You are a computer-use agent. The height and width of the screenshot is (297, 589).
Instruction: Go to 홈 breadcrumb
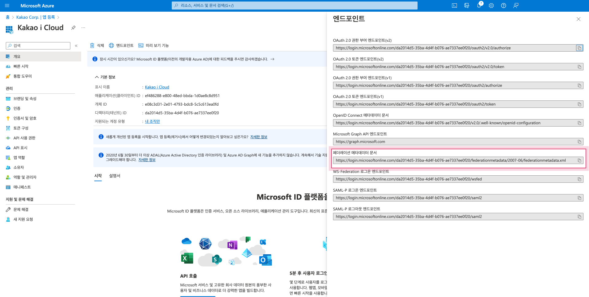click(x=8, y=17)
